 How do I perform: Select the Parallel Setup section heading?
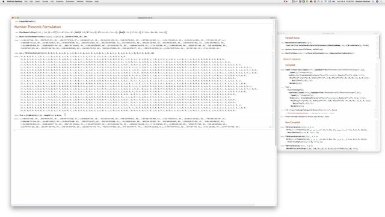(292, 38)
